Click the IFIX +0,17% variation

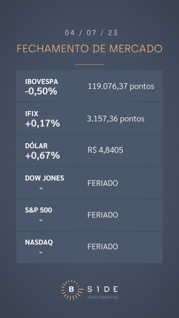(x=42, y=124)
